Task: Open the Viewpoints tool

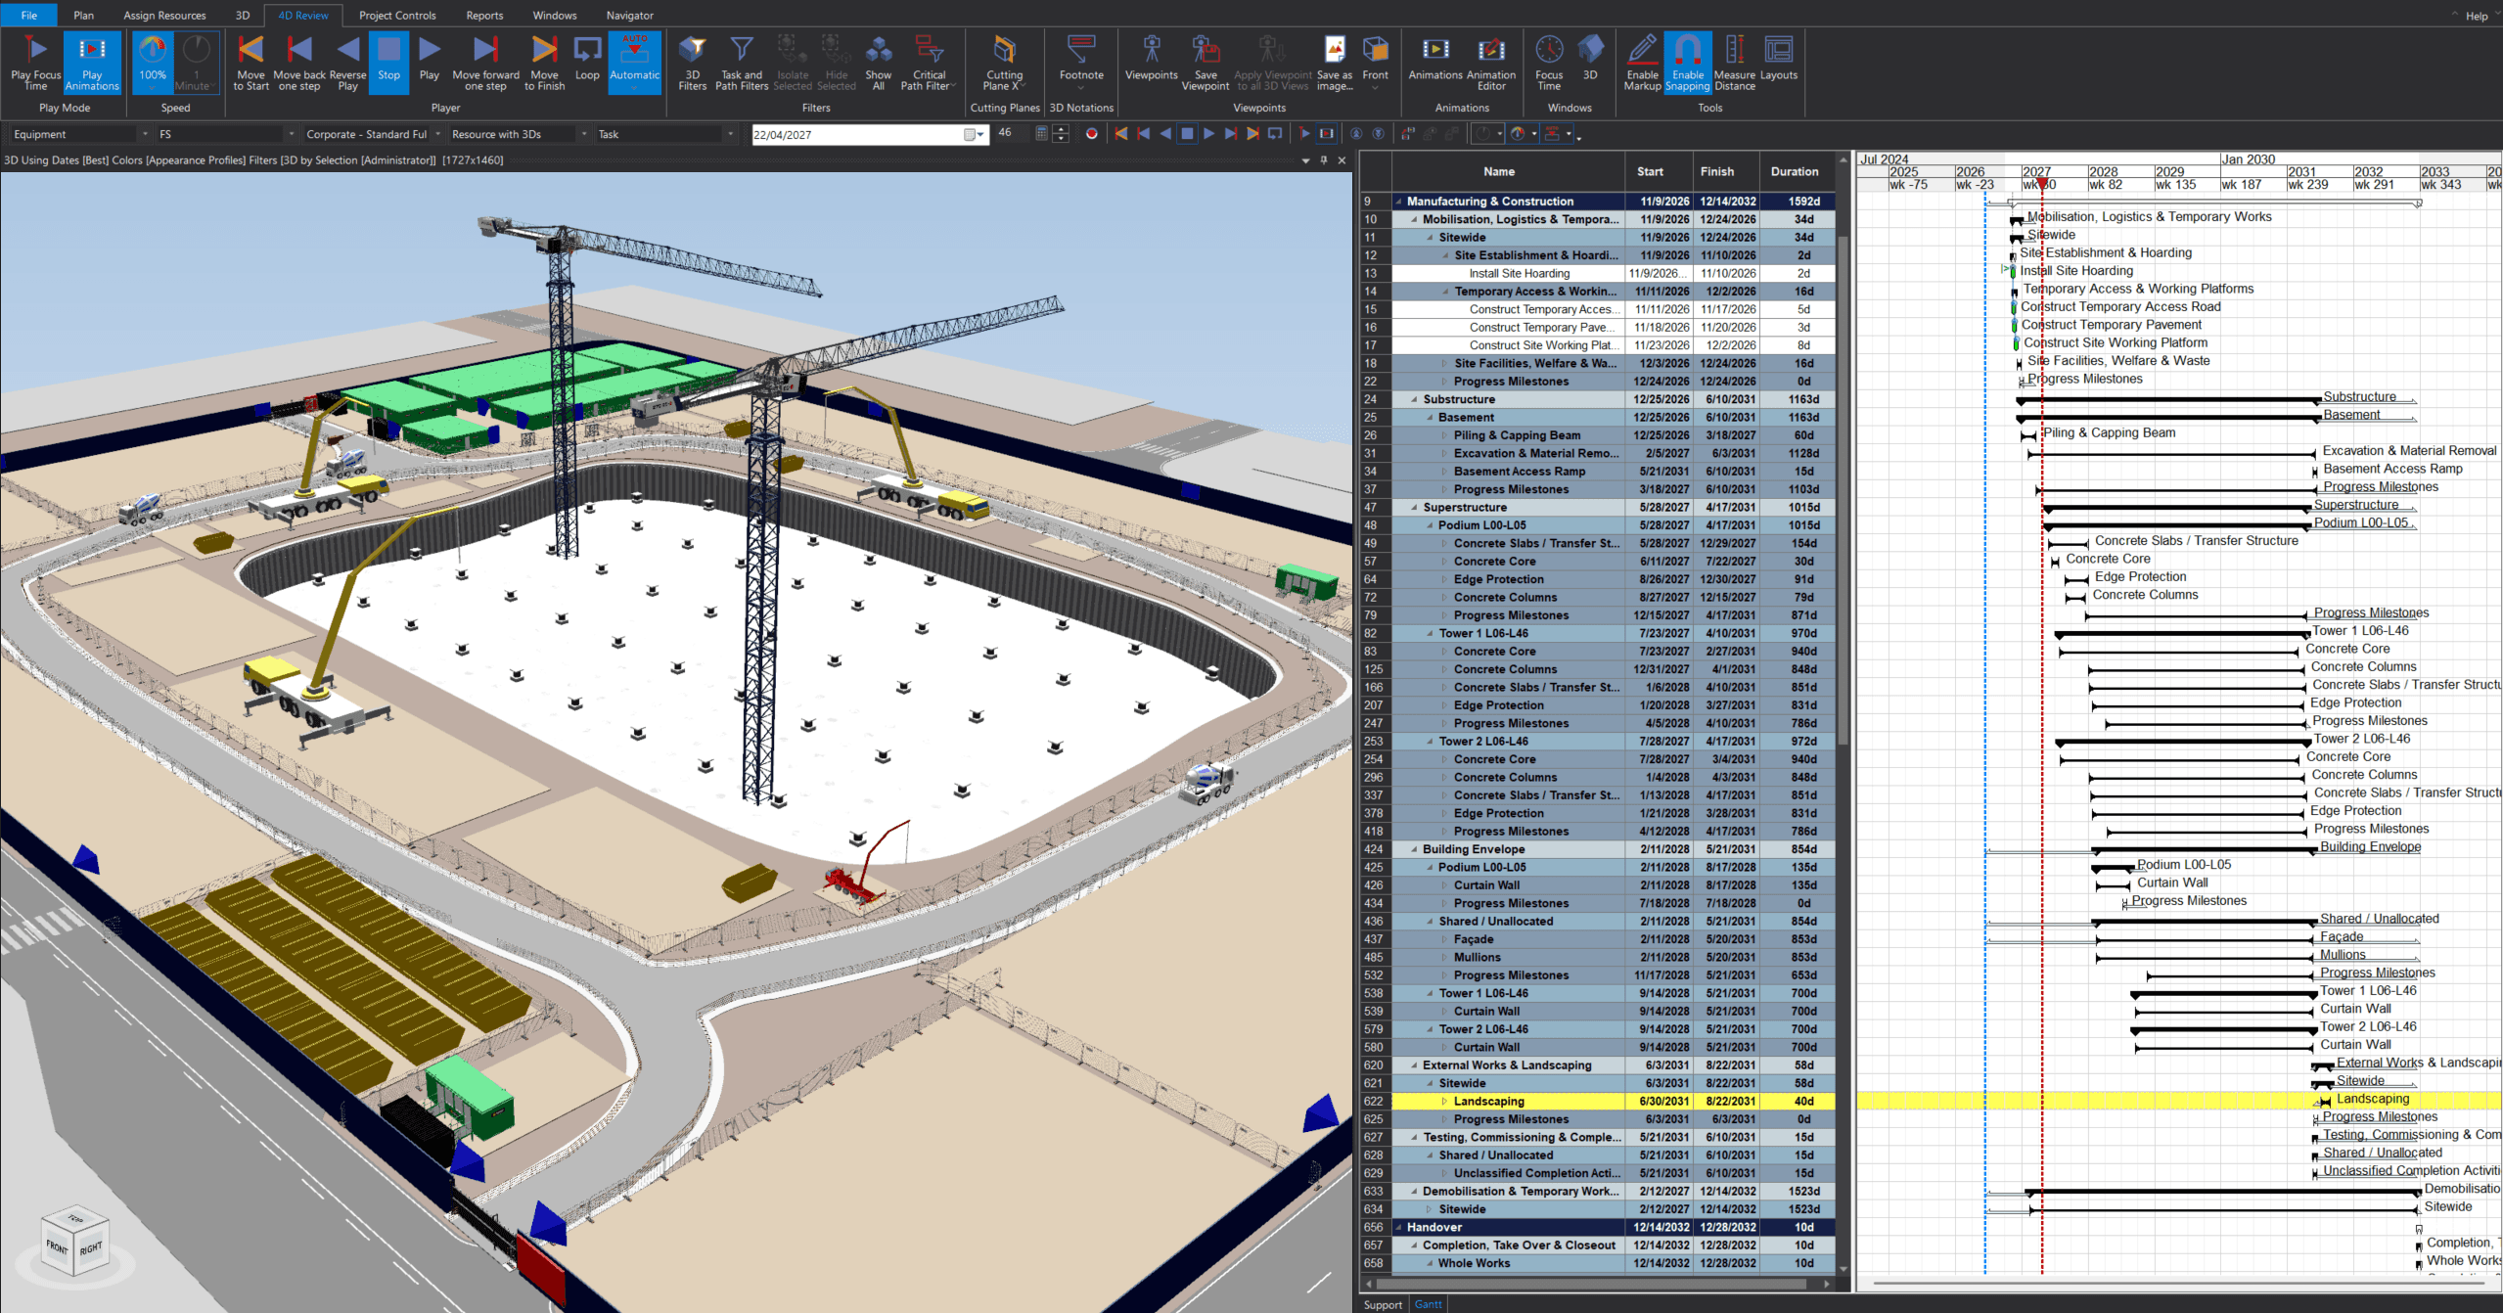Action: click(x=1151, y=63)
